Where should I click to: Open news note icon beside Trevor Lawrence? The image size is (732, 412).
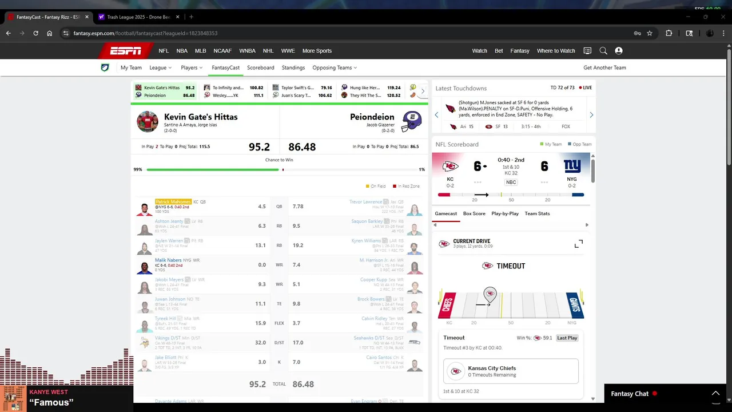(386, 201)
